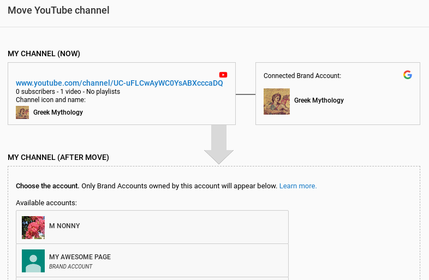Click the BRAND ACCOUNT subtitle text

(x=70, y=266)
